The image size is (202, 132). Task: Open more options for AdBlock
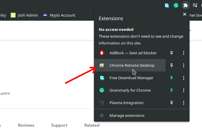coord(184,53)
